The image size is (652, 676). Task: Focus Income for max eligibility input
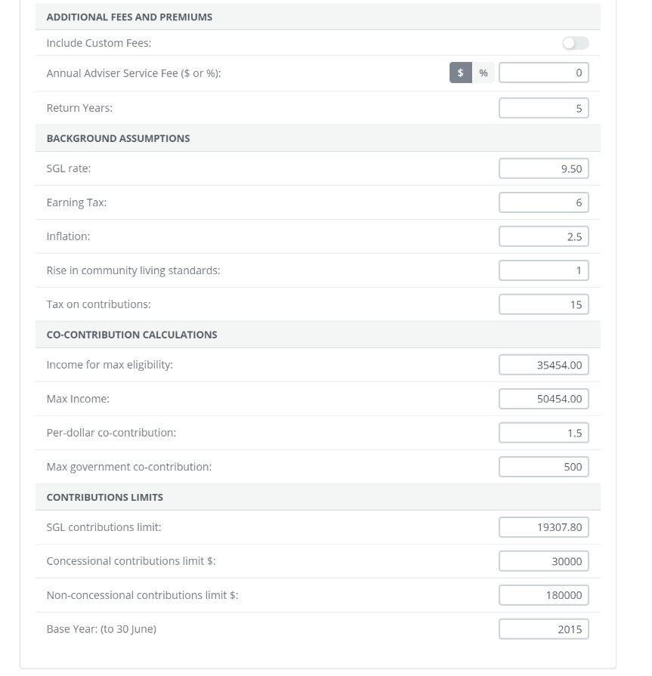click(x=543, y=365)
